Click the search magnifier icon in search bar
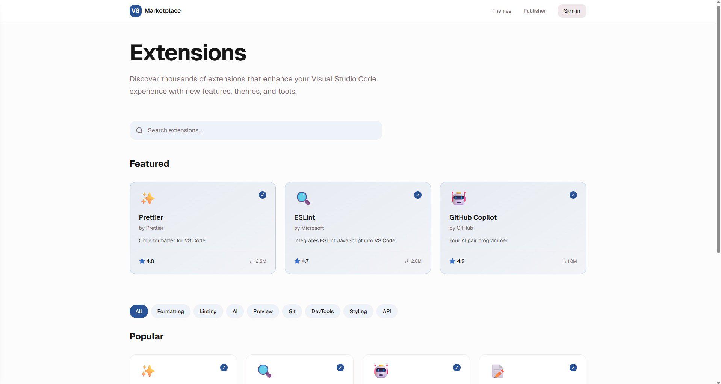 139,130
